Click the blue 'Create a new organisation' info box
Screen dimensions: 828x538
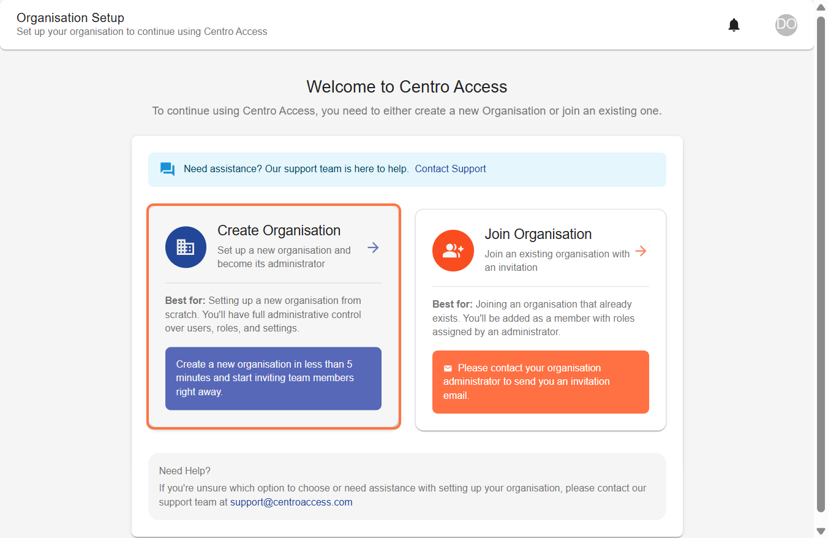pyautogui.click(x=273, y=378)
